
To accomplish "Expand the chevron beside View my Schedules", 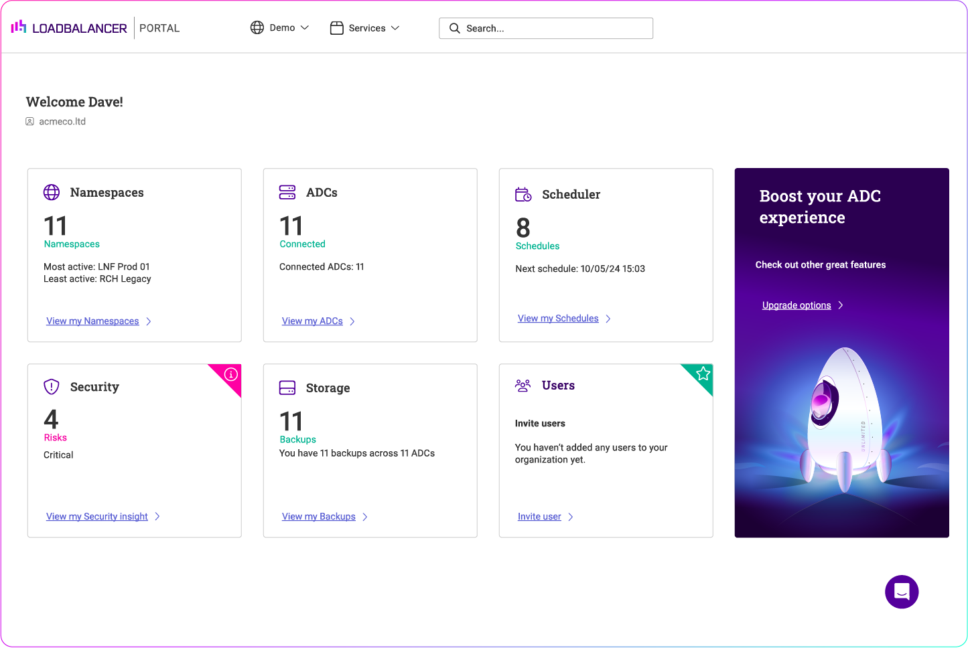I will pyautogui.click(x=609, y=318).
